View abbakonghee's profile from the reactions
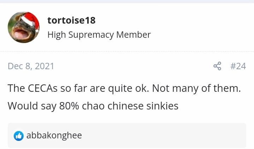Viewport: 254px width, 149px height. click(54, 136)
